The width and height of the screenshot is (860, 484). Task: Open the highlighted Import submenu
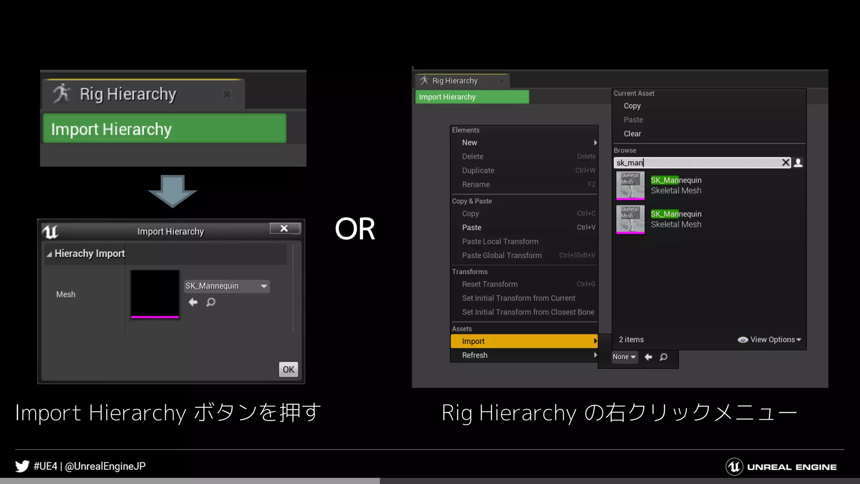point(524,341)
